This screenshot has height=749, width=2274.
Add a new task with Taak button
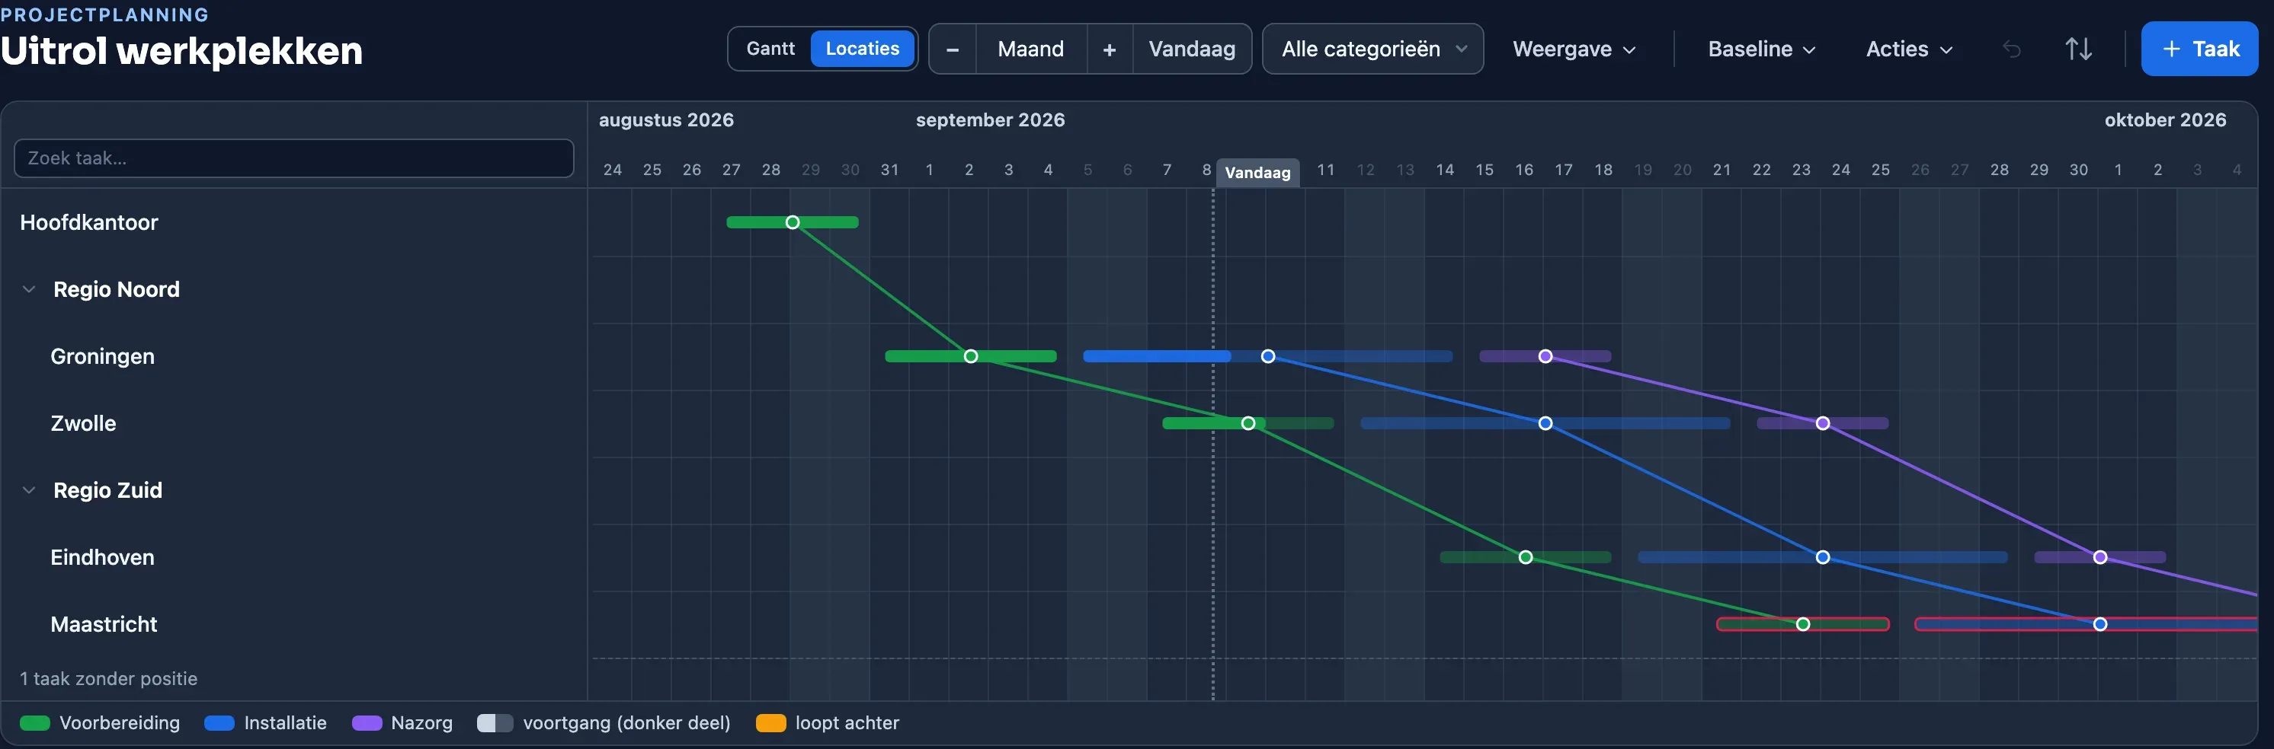[x=2199, y=49]
